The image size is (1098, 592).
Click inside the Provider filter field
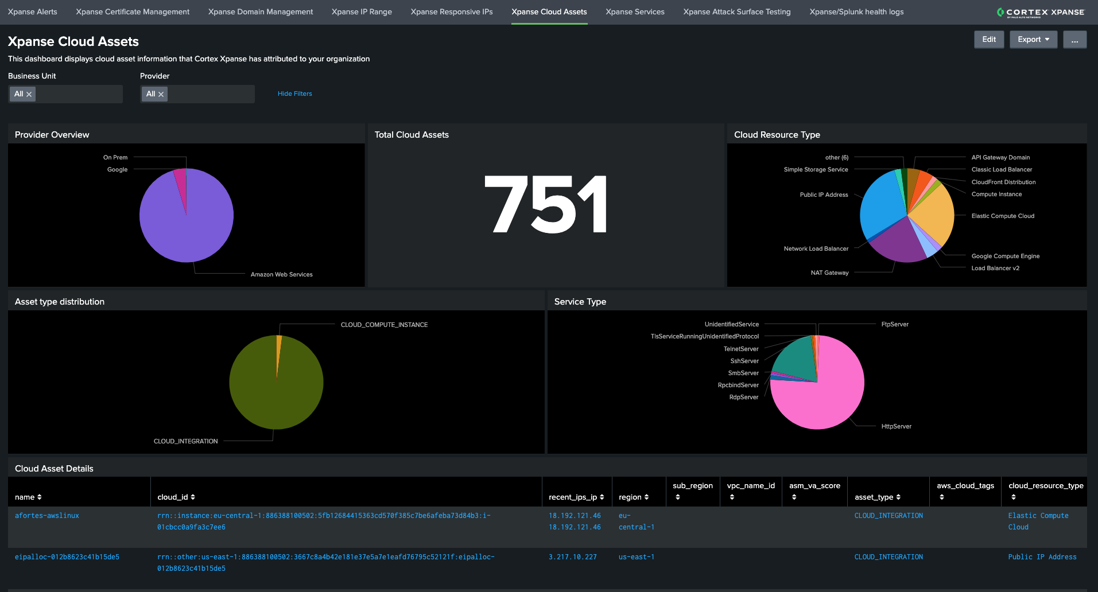point(197,94)
